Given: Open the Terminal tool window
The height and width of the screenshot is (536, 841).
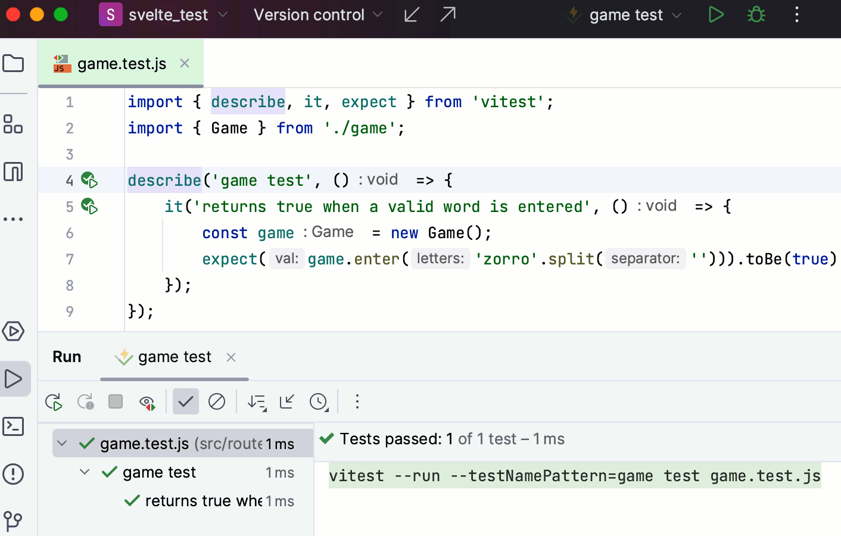Looking at the screenshot, I should (13, 426).
